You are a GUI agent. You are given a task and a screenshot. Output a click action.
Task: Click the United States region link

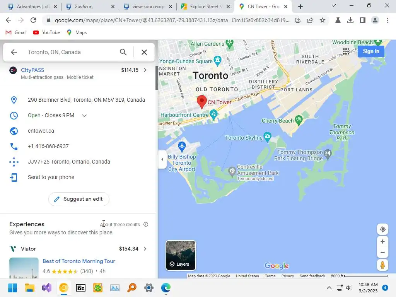247,276
